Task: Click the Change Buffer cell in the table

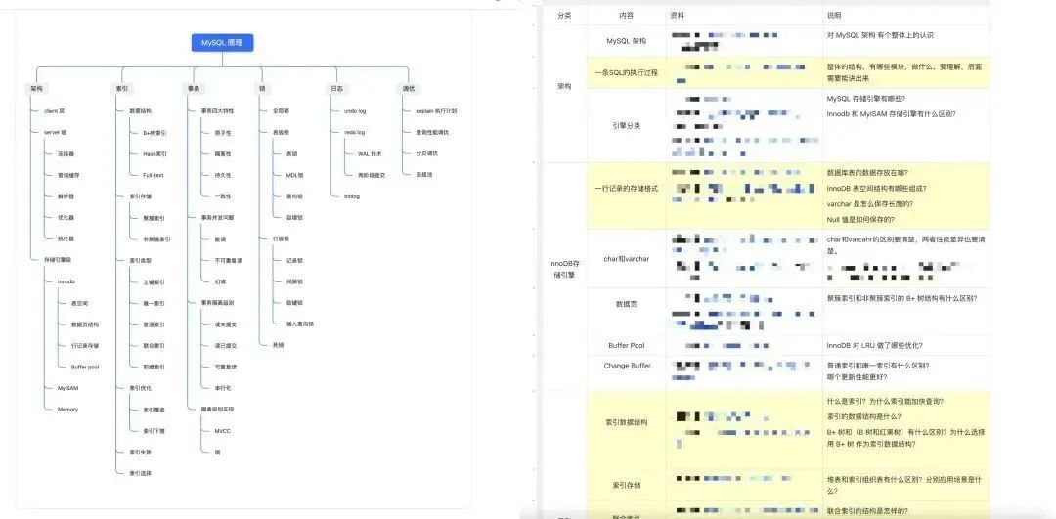Action: coord(627,366)
